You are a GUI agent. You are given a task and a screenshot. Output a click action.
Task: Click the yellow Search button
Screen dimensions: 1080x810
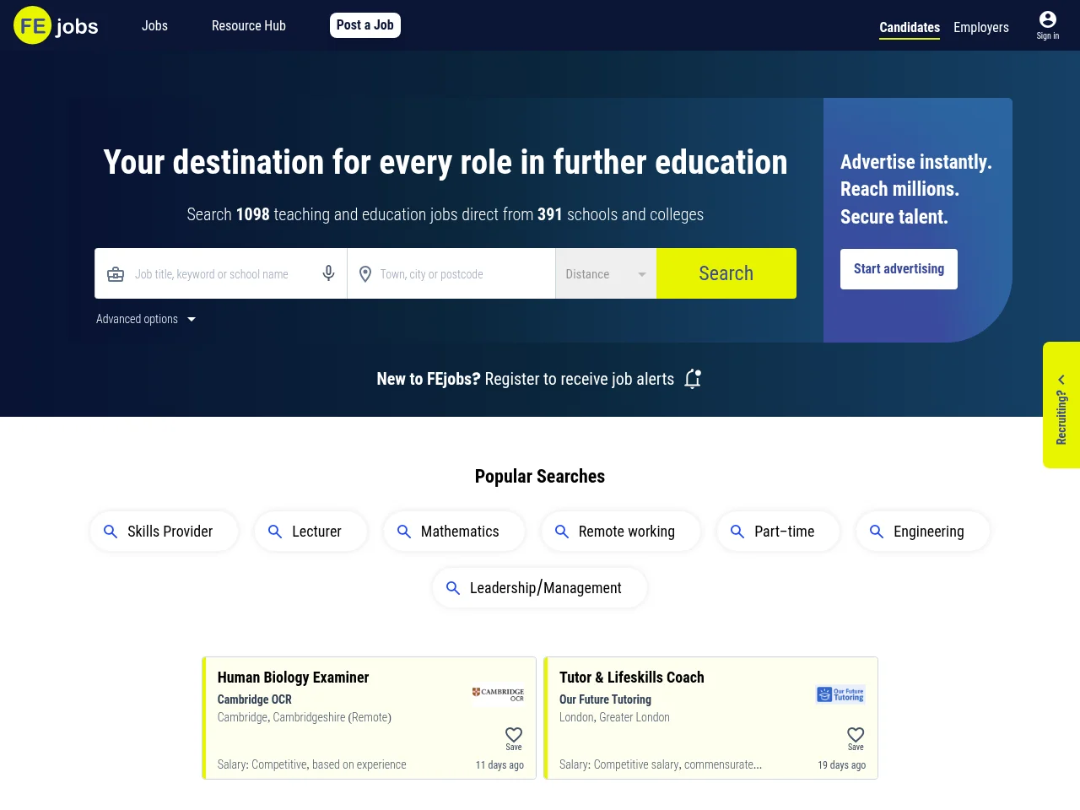[x=726, y=273]
